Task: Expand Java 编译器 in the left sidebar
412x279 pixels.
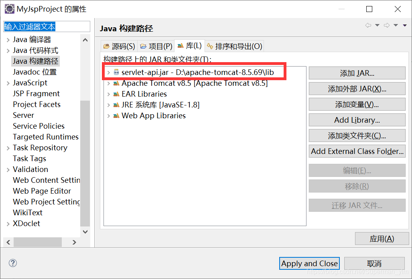Action: pos(8,39)
